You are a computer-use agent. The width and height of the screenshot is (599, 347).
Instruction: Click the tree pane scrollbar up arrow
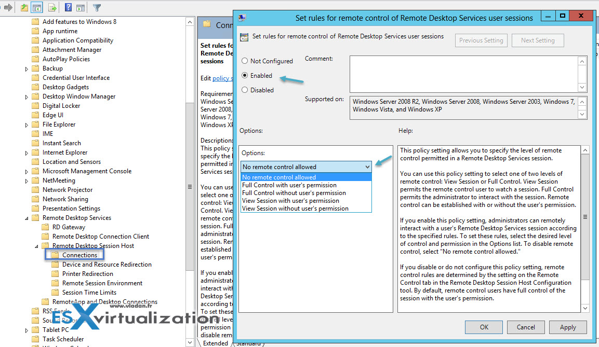(x=190, y=22)
